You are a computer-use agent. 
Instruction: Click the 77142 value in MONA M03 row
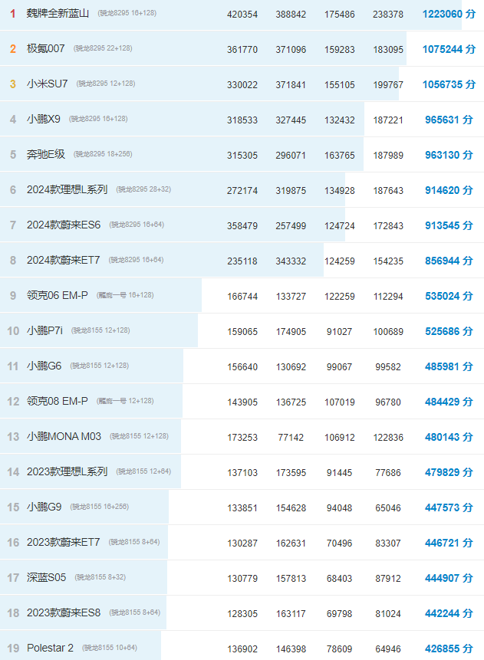pyautogui.click(x=291, y=438)
